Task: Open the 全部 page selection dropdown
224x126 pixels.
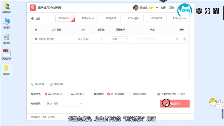Action: [120, 39]
